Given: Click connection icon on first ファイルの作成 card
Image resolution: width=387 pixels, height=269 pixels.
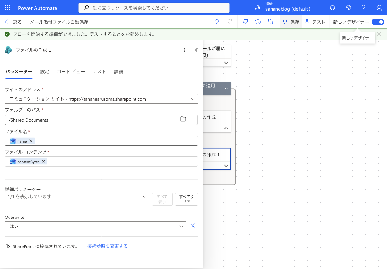Looking at the screenshot, I should click(226, 128).
